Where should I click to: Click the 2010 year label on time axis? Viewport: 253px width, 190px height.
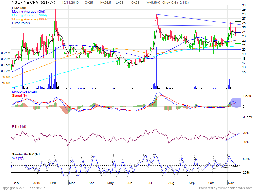click(36, 183)
